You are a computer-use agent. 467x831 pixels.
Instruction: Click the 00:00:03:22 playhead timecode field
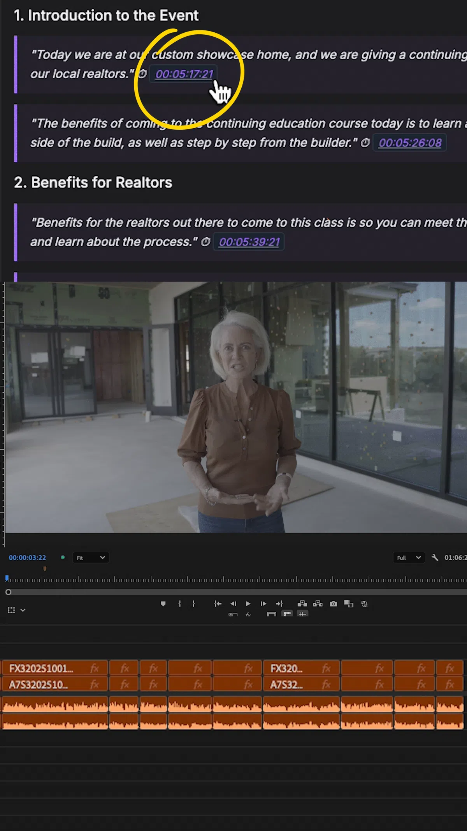27,558
